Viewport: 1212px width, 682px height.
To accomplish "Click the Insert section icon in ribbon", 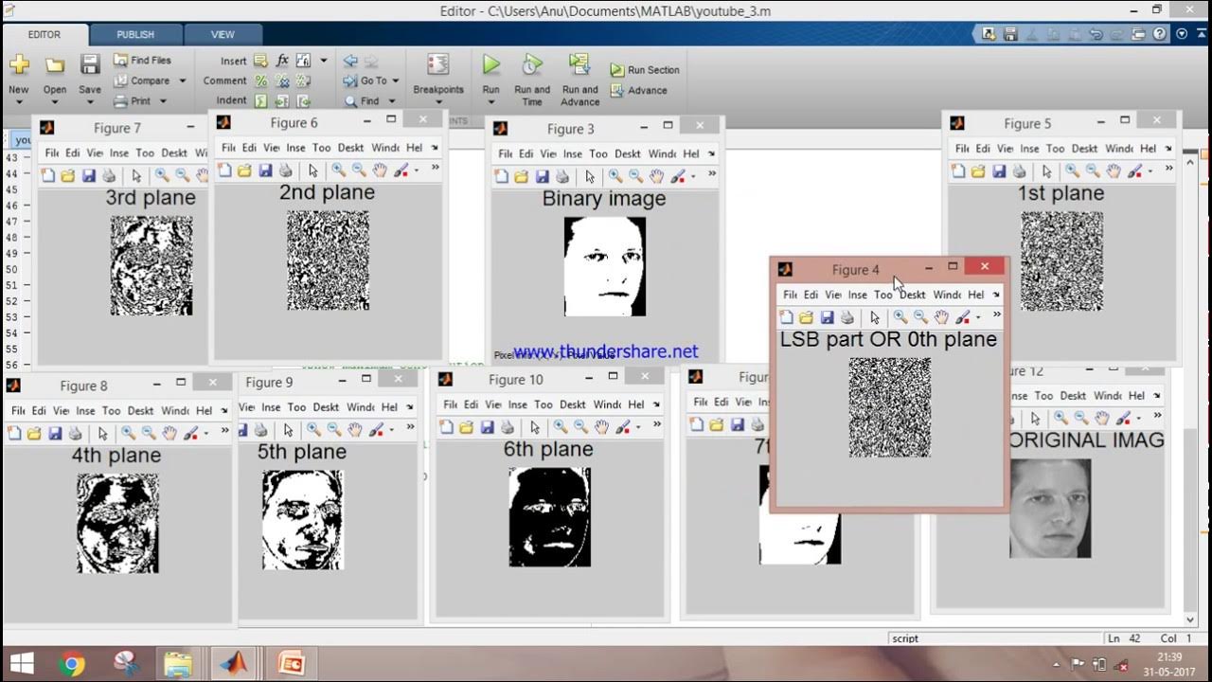I will [x=260, y=61].
